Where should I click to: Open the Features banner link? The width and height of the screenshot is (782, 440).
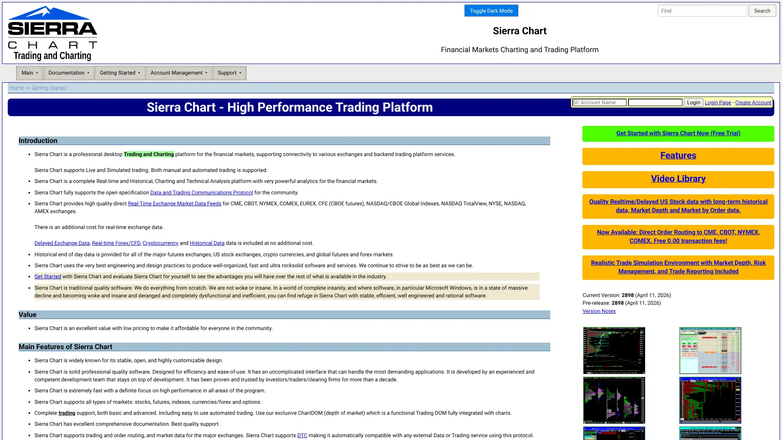tap(678, 156)
